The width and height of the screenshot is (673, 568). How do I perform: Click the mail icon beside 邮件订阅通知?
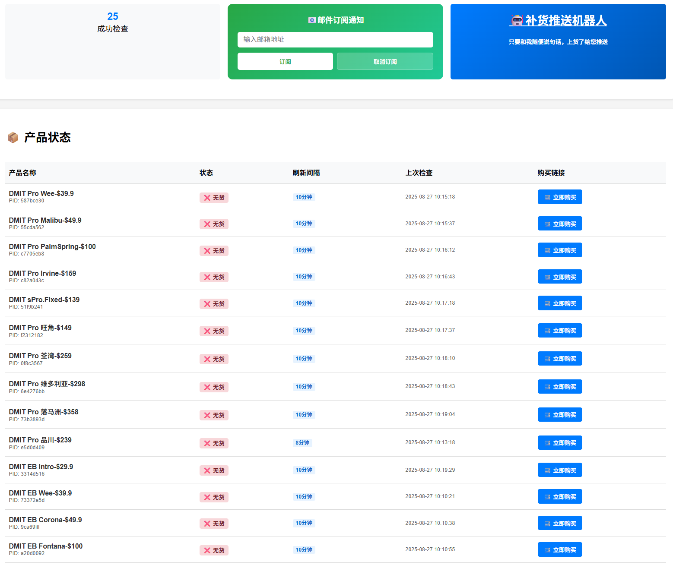pos(312,20)
